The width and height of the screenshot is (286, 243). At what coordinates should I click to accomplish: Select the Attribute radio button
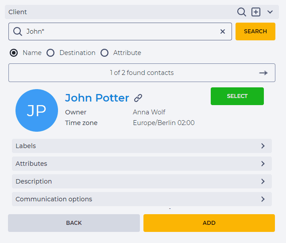104,53
